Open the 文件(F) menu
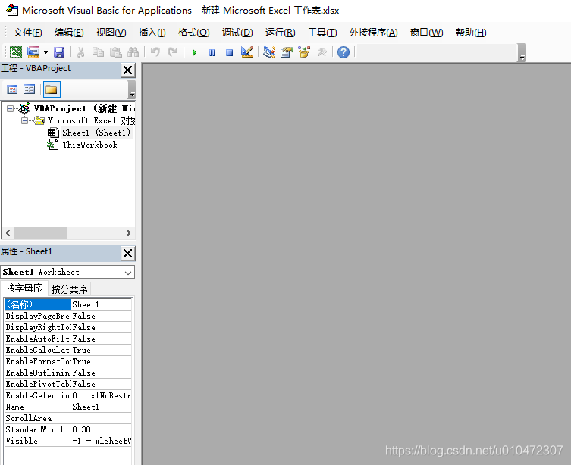 click(27, 33)
